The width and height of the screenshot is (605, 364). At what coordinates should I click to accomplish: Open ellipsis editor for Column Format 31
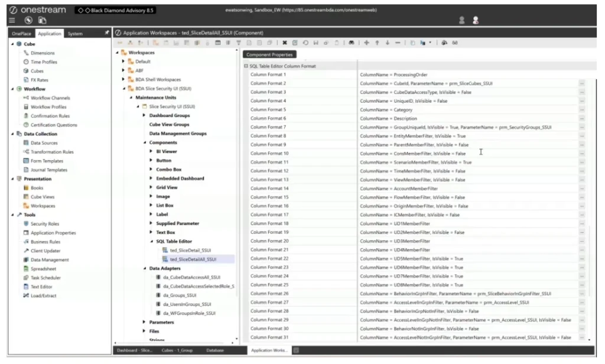coord(582,337)
